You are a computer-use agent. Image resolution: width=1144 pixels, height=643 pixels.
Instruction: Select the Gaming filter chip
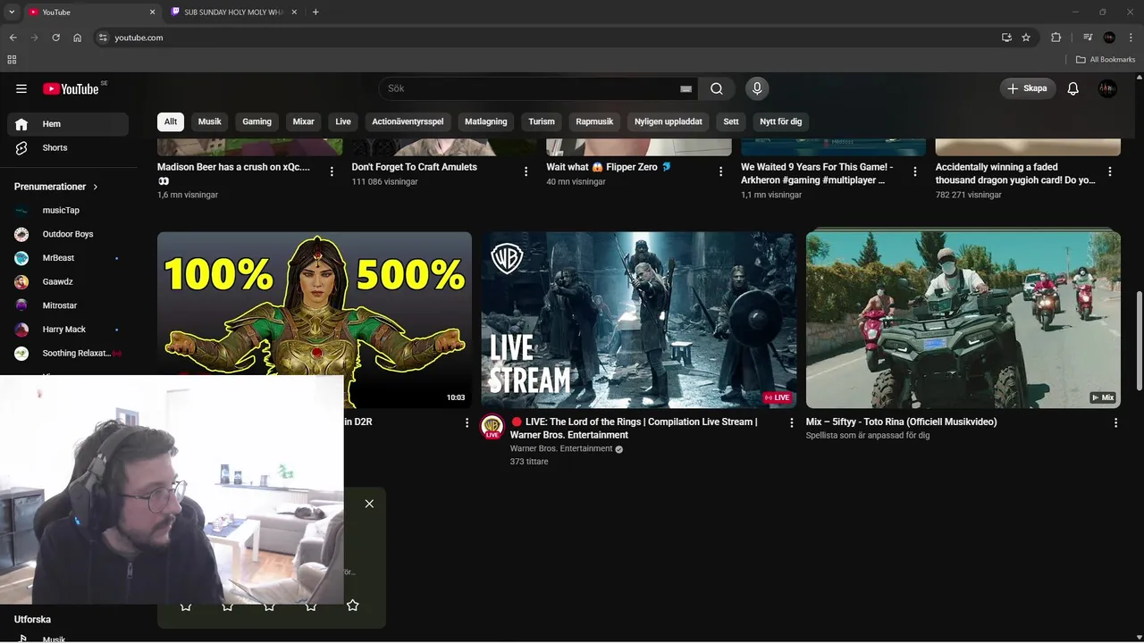(257, 121)
